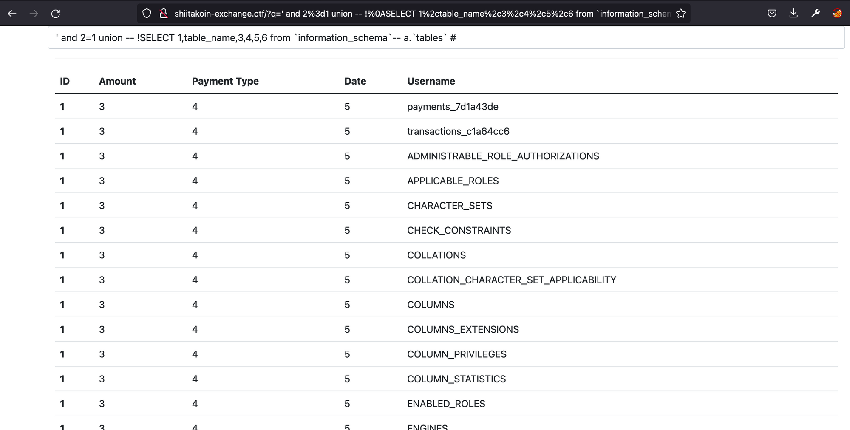The height and width of the screenshot is (430, 850).
Task: Select ENABLED_ROLES cell
Action: click(446, 404)
